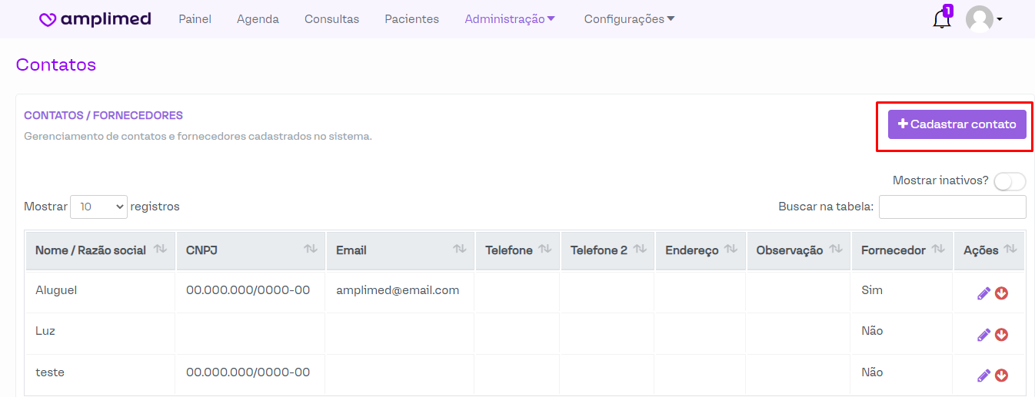Go to the Agenda page
This screenshot has width=1035, height=397.
[x=258, y=19]
